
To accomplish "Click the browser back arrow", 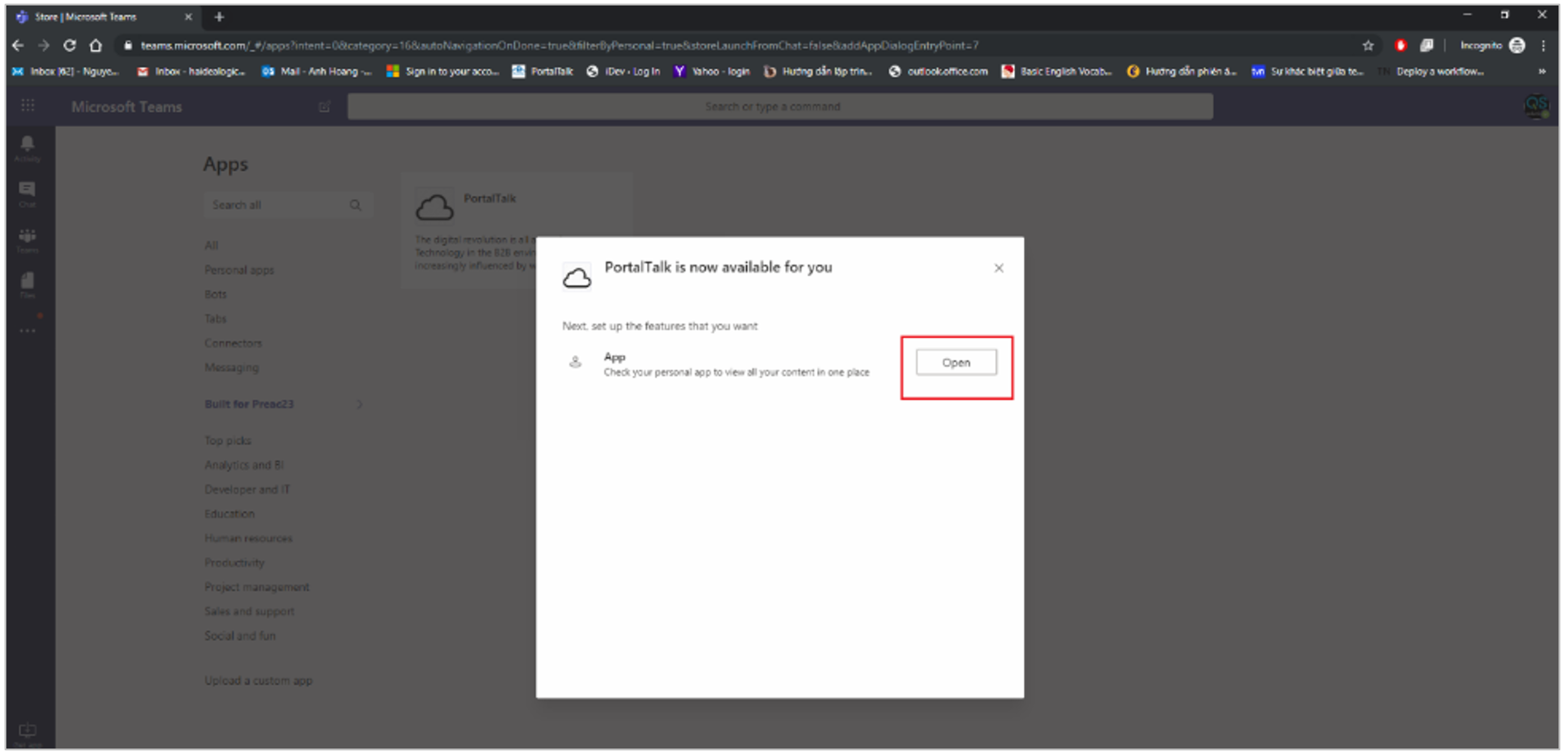I will 18,45.
